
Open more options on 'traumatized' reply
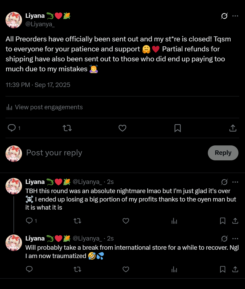[235, 239]
